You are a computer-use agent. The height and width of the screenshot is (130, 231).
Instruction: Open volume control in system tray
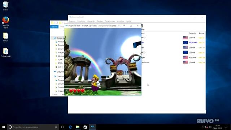point(210,127)
